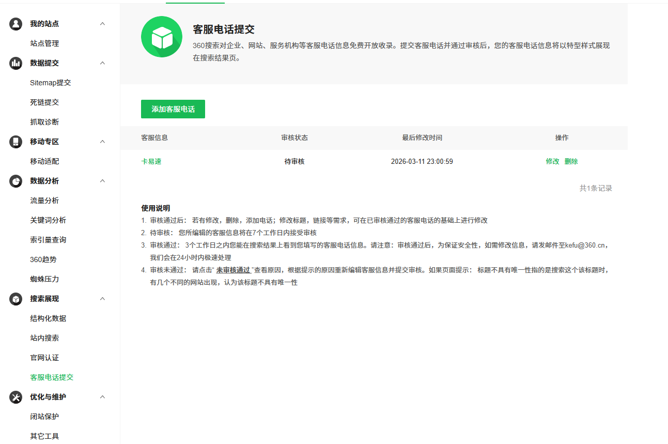The image size is (668, 444).
Task: Select the active 客服电话提交 sidebar item
Action: (52, 377)
